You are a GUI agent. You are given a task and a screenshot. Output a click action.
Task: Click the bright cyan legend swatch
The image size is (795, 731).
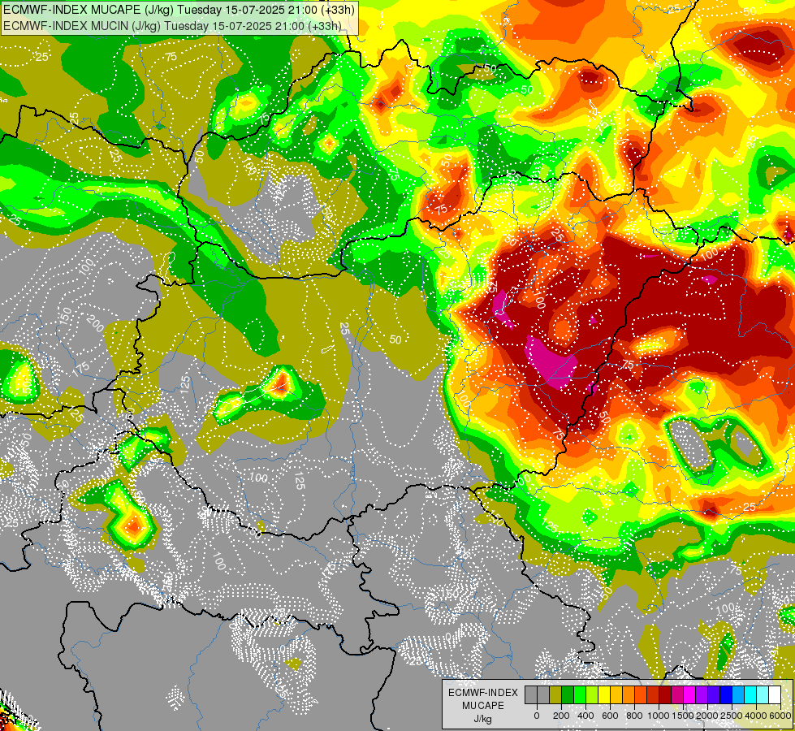tap(751, 694)
